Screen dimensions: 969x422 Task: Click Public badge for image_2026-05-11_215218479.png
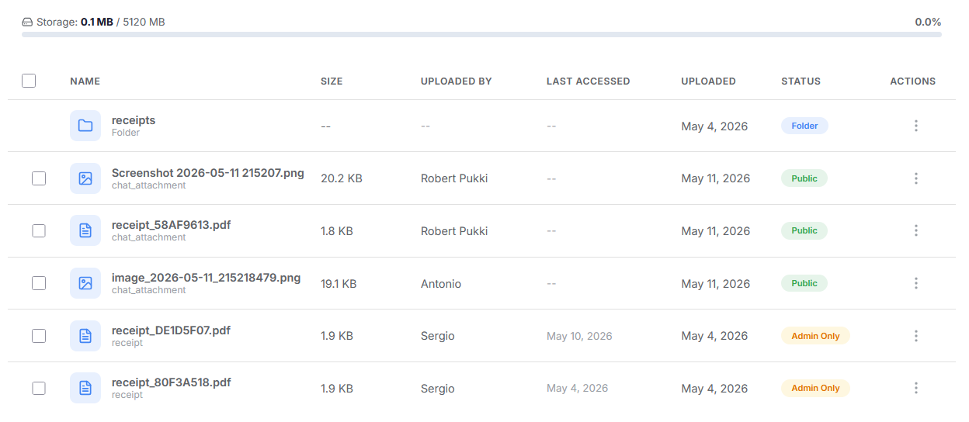pos(804,283)
